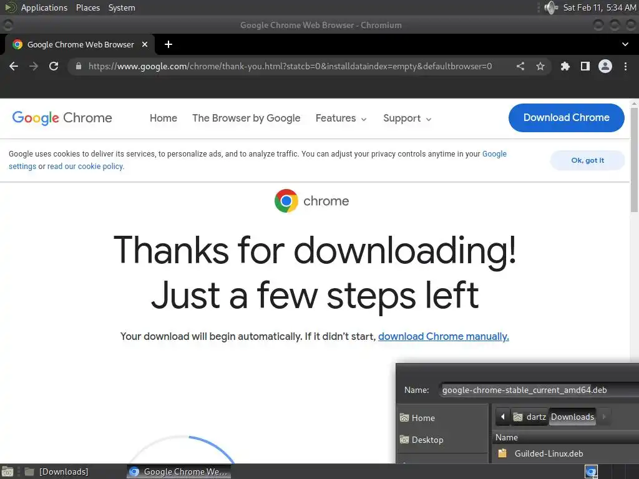Screen dimensions: 639x479
Task: Go back with the browser back arrow
Action: click(x=14, y=66)
